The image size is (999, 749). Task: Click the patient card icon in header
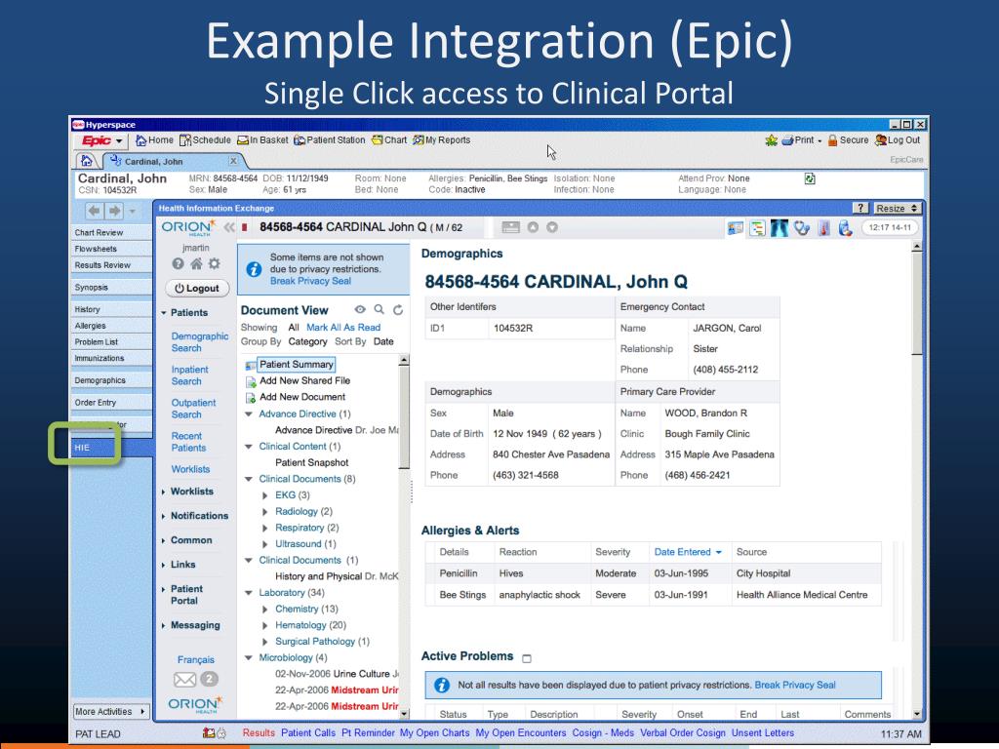tap(510, 227)
